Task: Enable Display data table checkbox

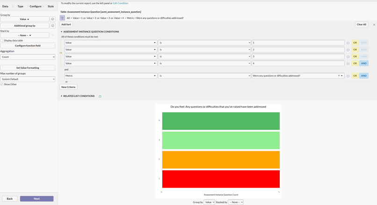Action: (x=2, y=40)
